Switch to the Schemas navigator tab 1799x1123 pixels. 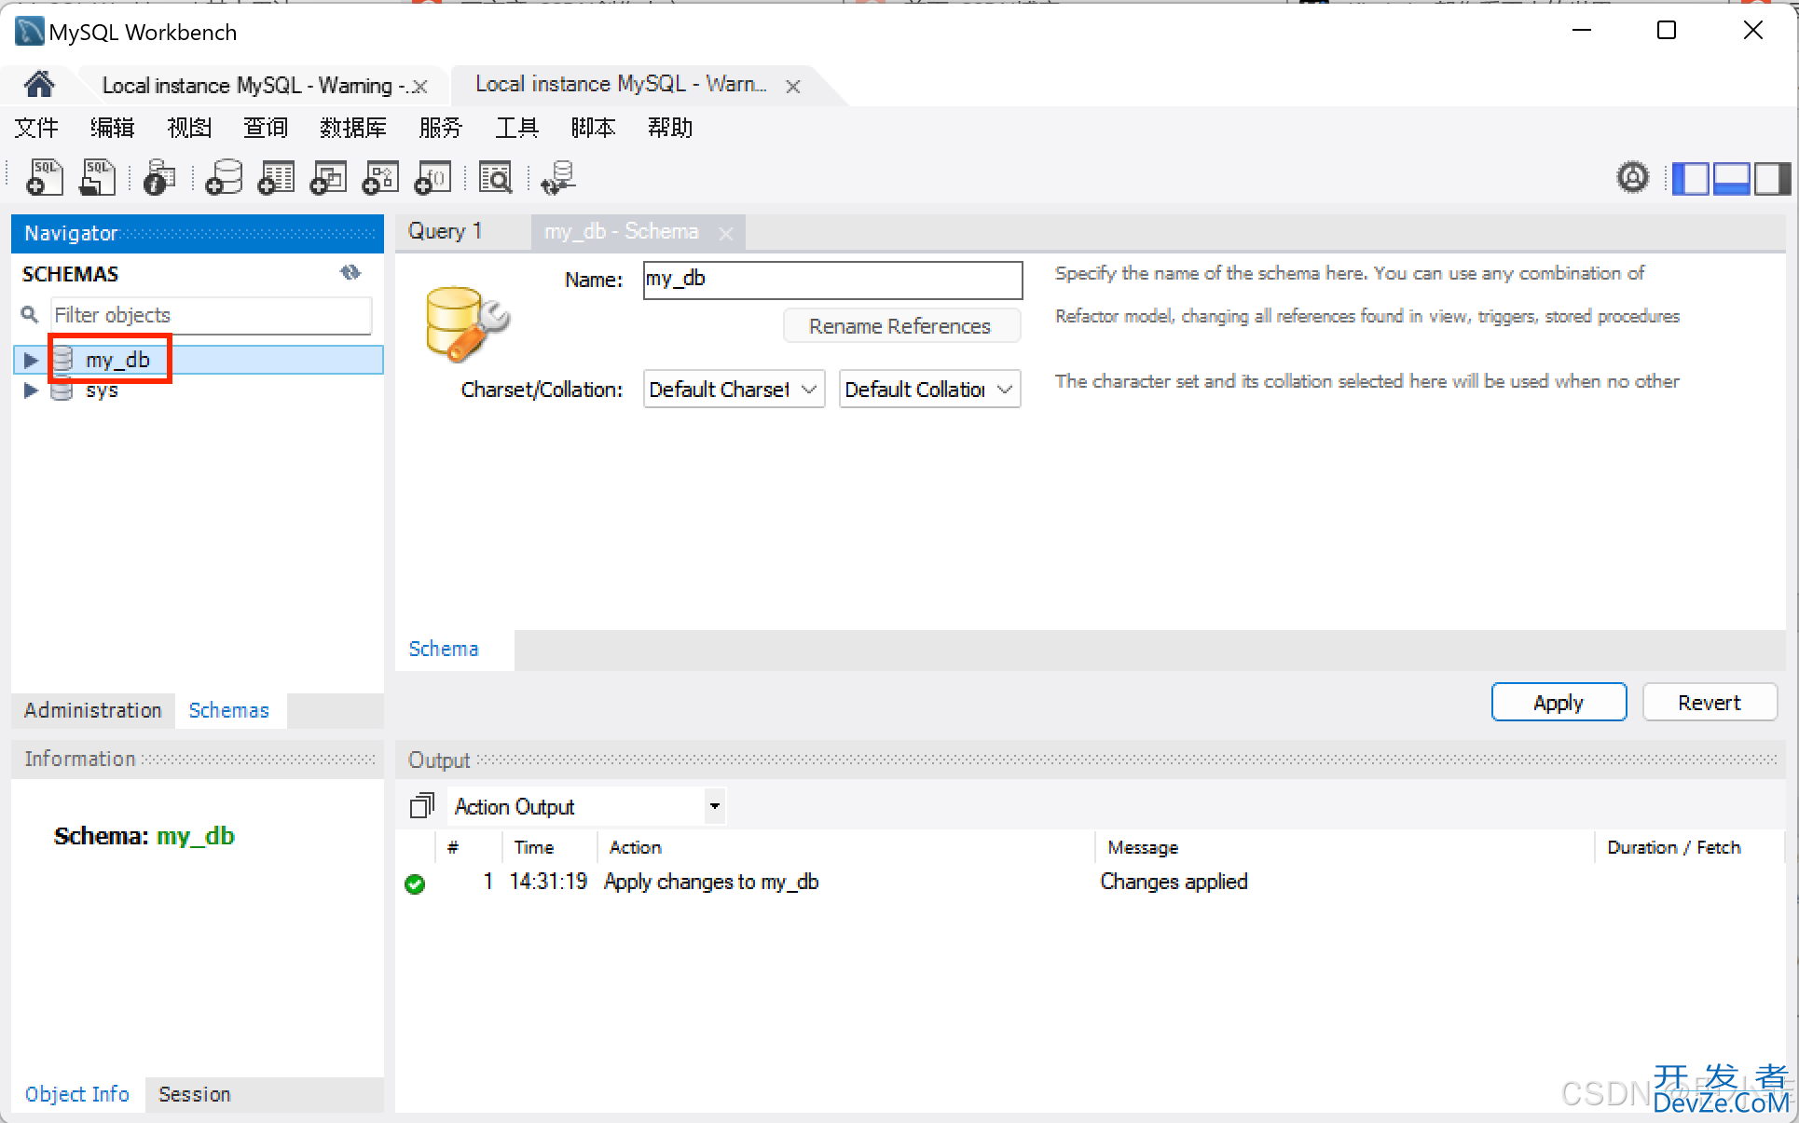pos(228,710)
